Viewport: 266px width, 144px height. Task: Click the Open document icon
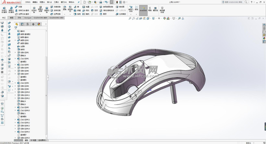[x=90, y=2]
